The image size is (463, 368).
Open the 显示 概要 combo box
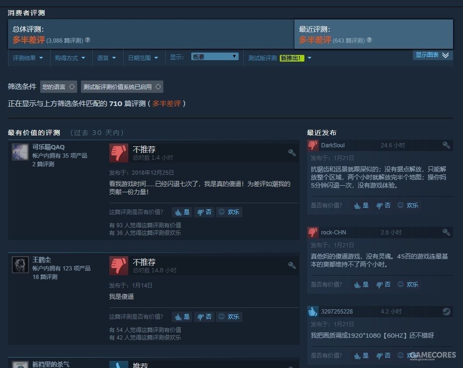pyautogui.click(x=214, y=57)
